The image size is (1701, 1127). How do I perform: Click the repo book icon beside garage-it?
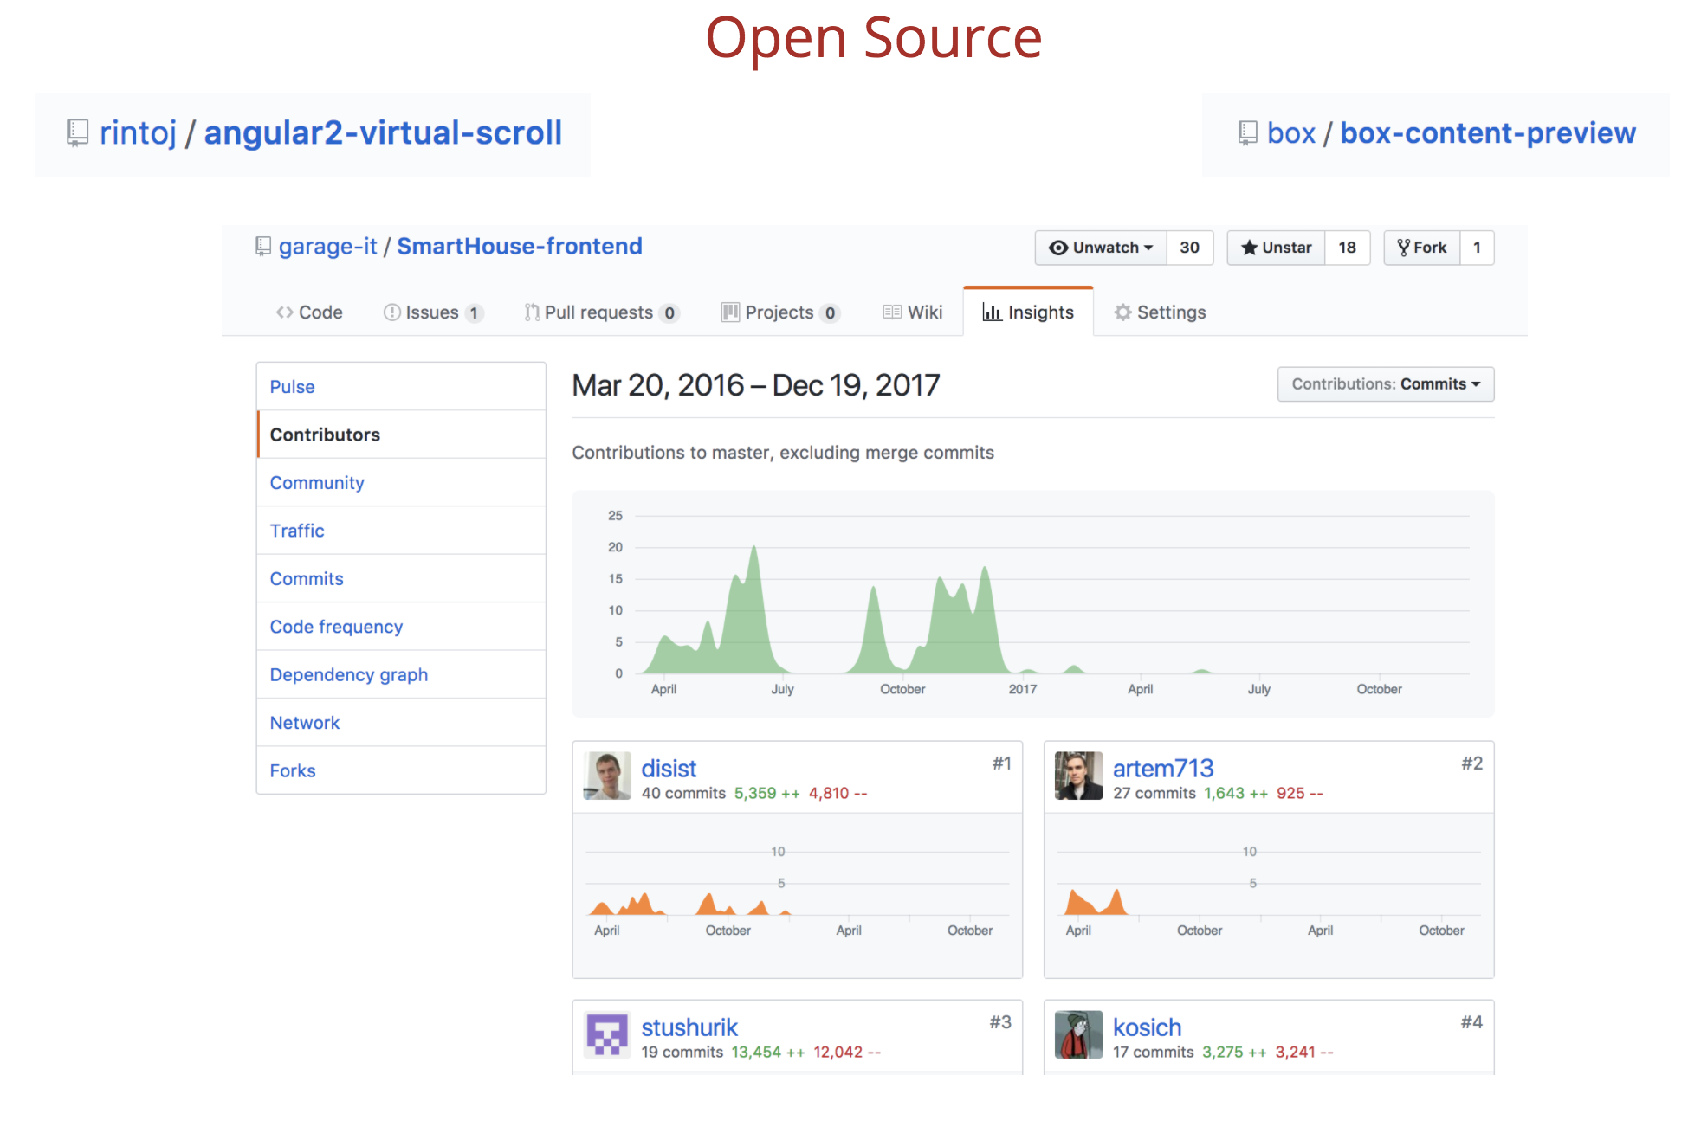pyautogui.click(x=263, y=247)
